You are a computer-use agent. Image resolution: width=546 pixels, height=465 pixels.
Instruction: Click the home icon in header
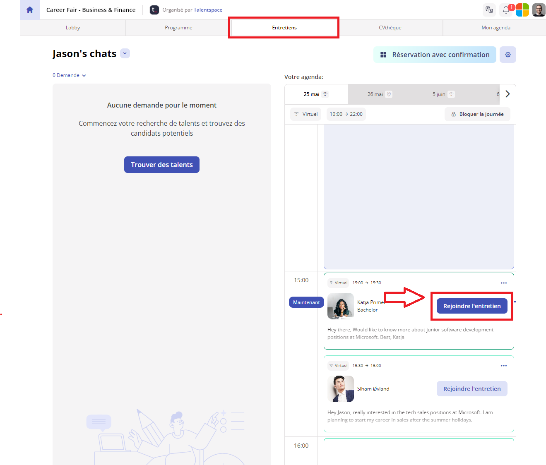point(30,10)
